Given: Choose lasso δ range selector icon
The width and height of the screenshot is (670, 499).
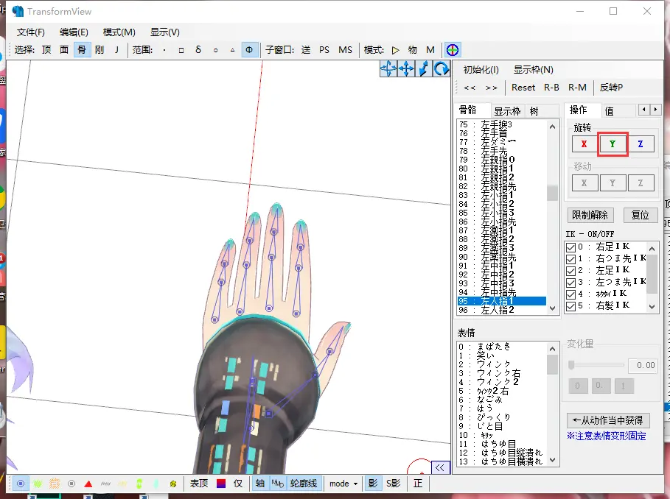Looking at the screenshot, I should (198, 50).
